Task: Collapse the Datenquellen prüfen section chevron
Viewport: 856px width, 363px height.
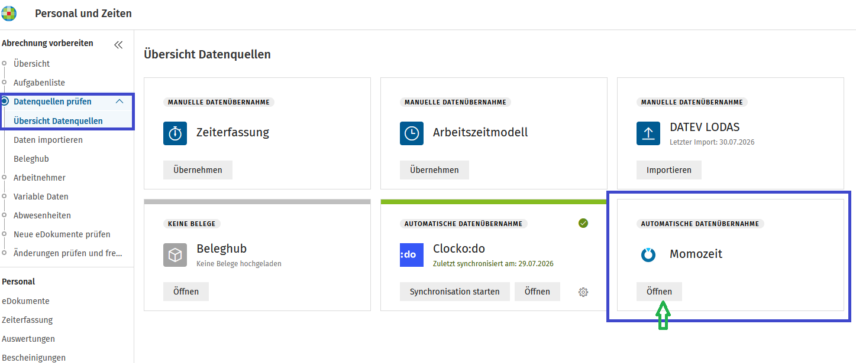Action: point(119,102)
